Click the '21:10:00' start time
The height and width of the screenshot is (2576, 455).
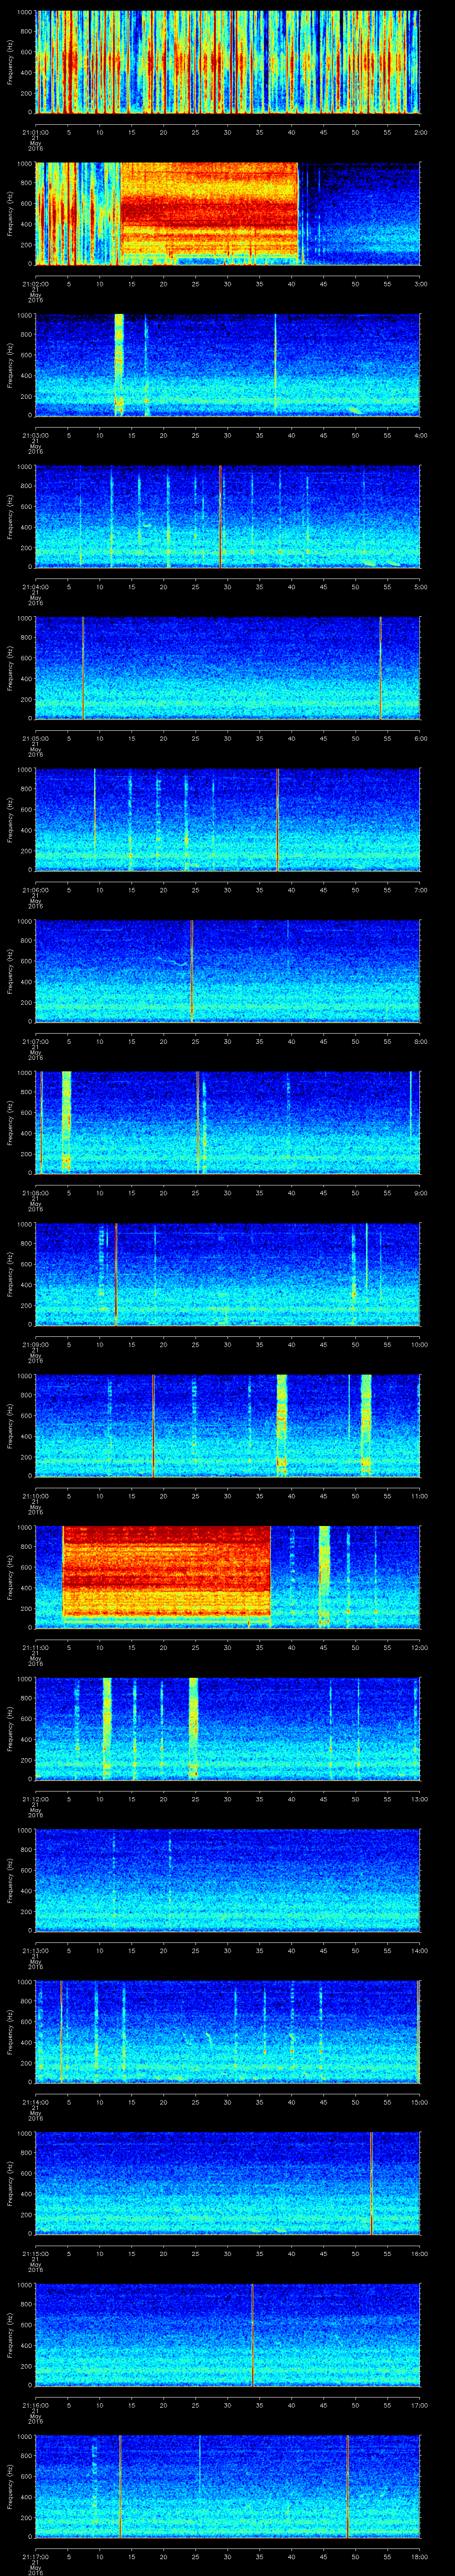[35, 1496]
